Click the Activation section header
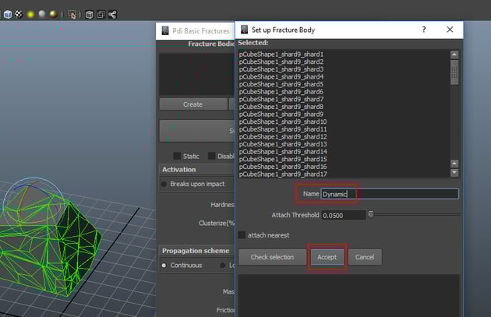 (x=197, y=170)
